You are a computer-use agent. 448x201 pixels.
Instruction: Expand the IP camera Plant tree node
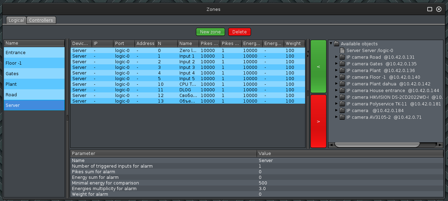336,71
